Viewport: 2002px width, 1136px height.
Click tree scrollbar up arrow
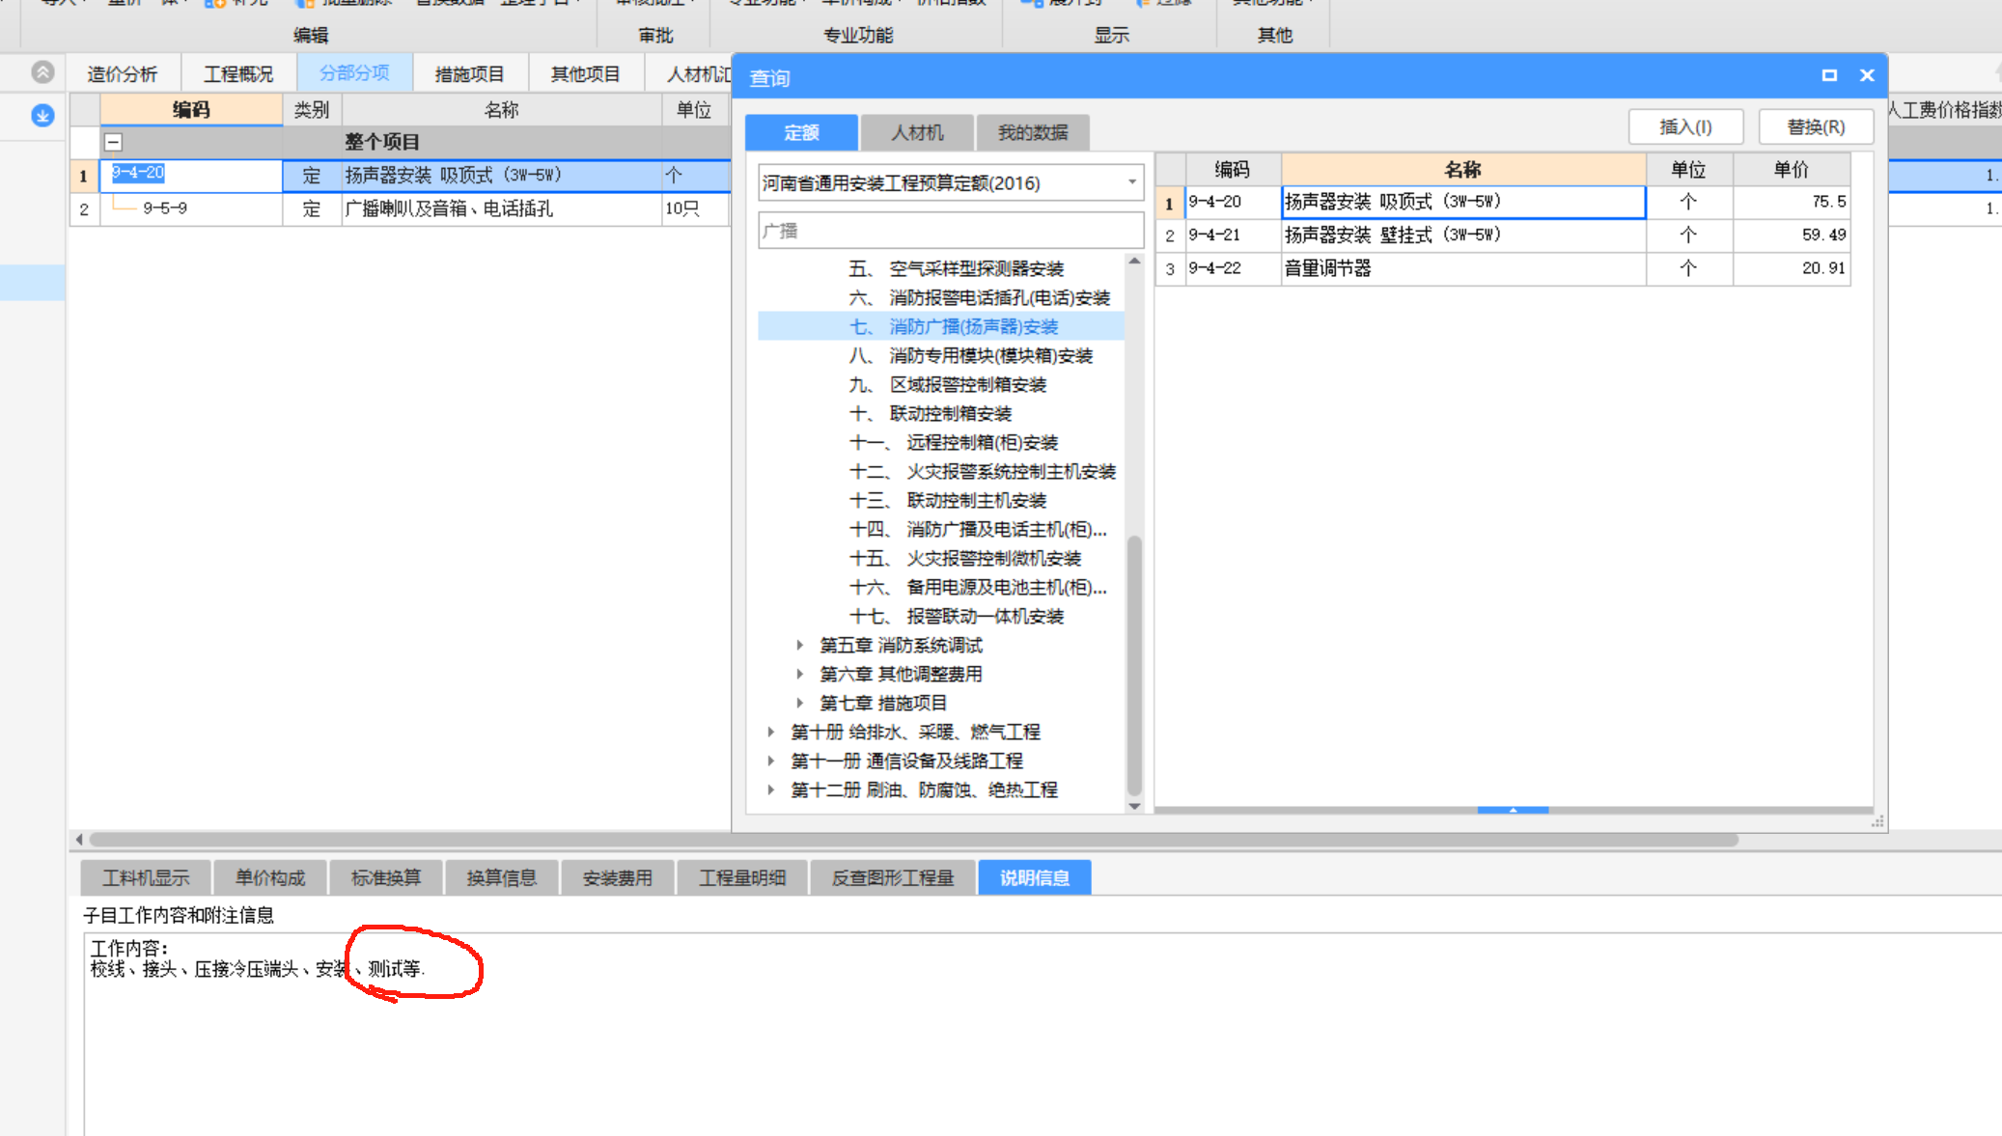tap(1134, 262)
